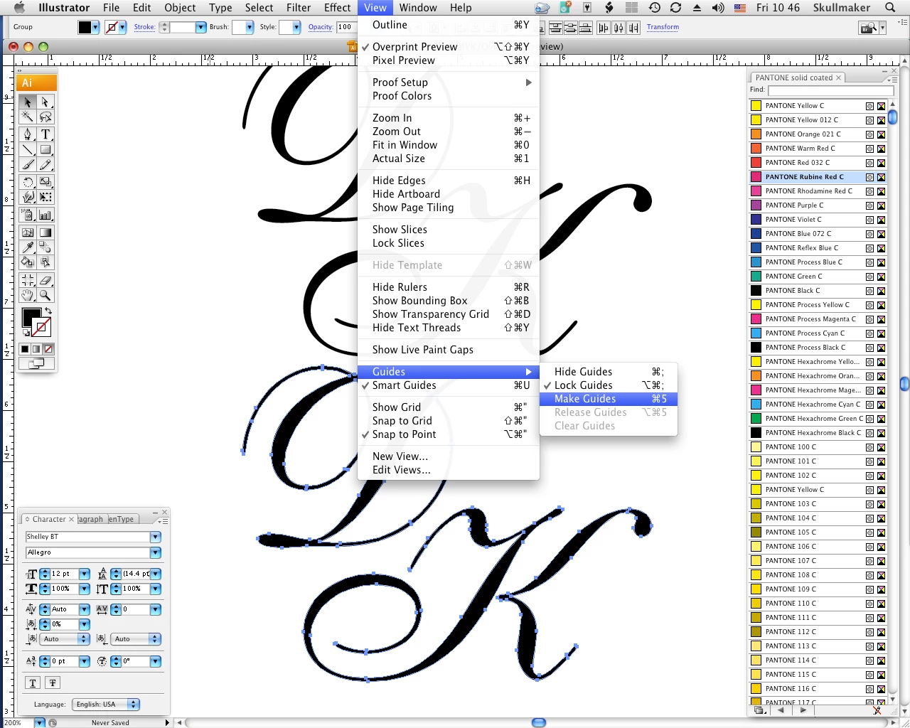Select the Mesh tool
Screen dimensions: 910x728
pos(28,232)
